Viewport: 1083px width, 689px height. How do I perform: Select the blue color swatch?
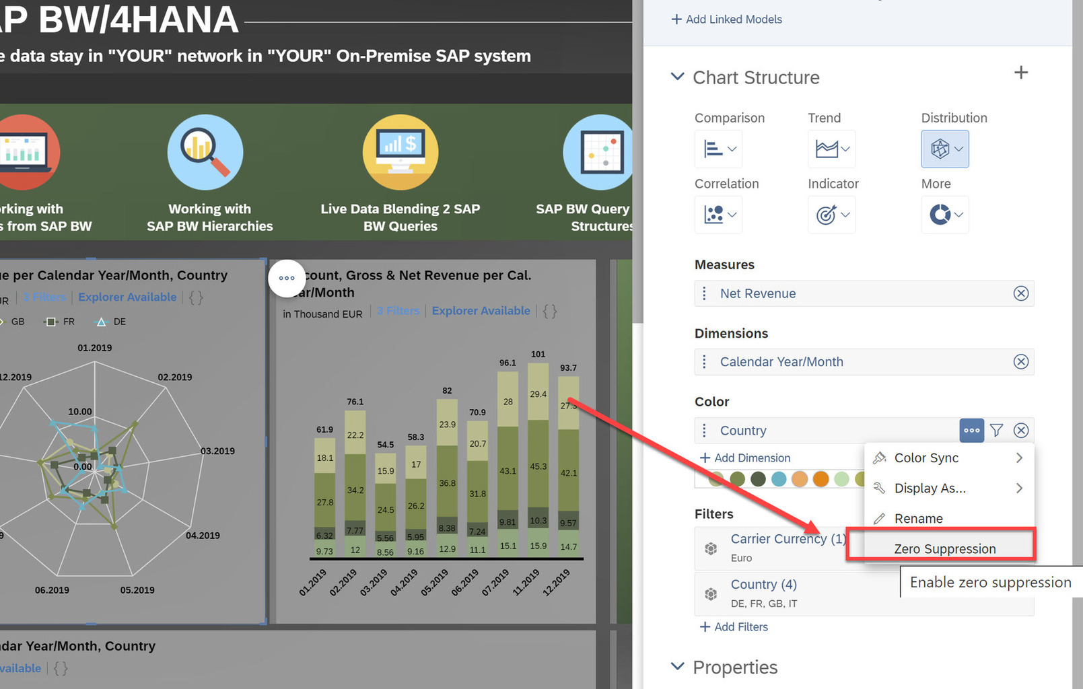779,479
